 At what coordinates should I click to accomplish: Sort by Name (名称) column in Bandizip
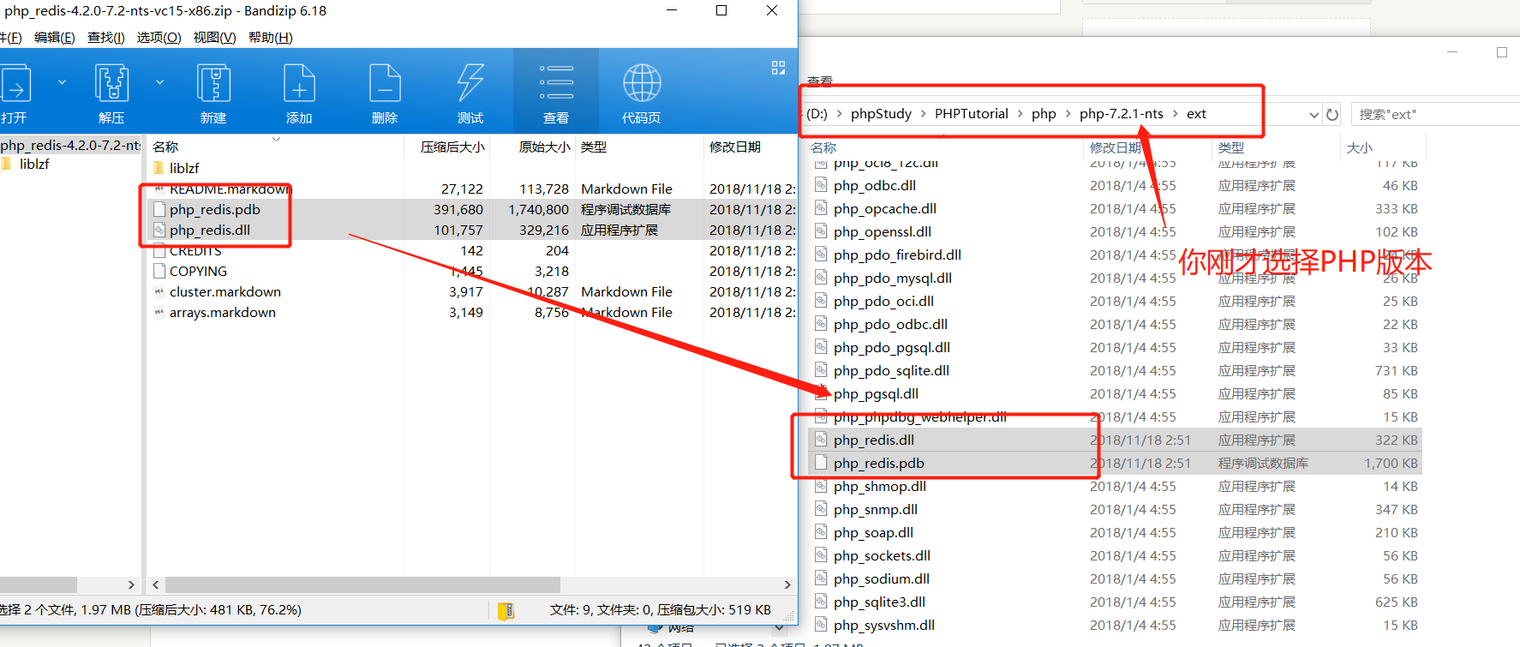(x=165, y=147)
